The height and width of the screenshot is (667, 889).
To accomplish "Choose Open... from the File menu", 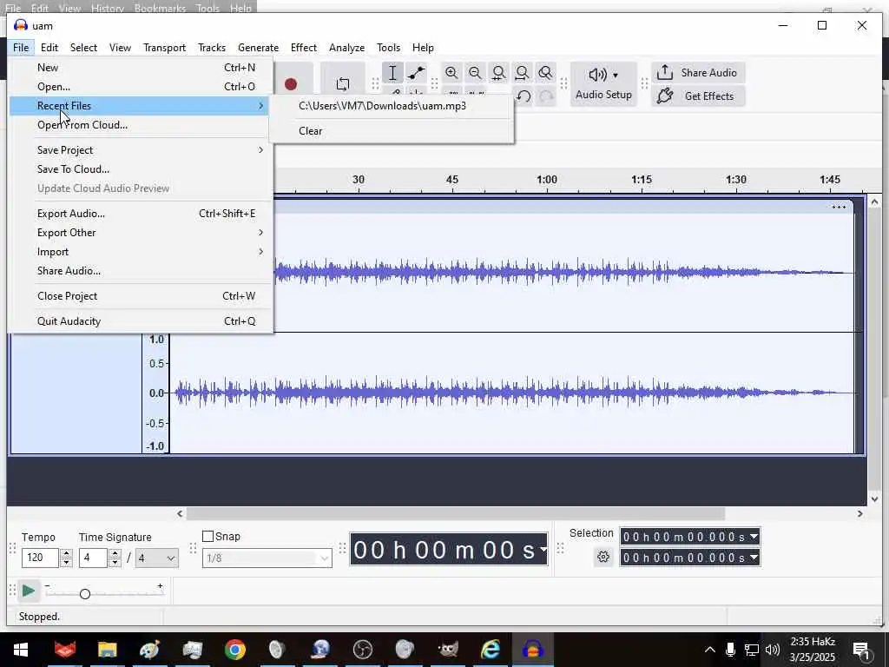I will click(142, 87).
